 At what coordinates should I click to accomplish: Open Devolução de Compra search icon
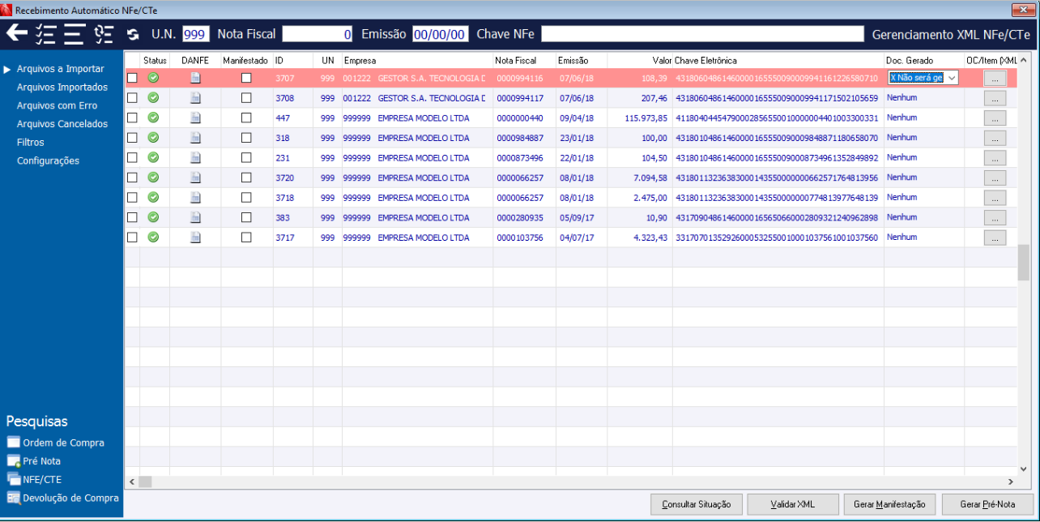pyautogui.click(x=13, y=498)
